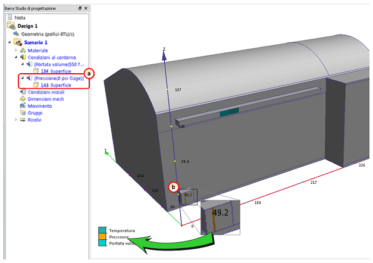Click the 109 X-axis value
The width and height of the screenshot is (373, 263).
tap(258, 202)
